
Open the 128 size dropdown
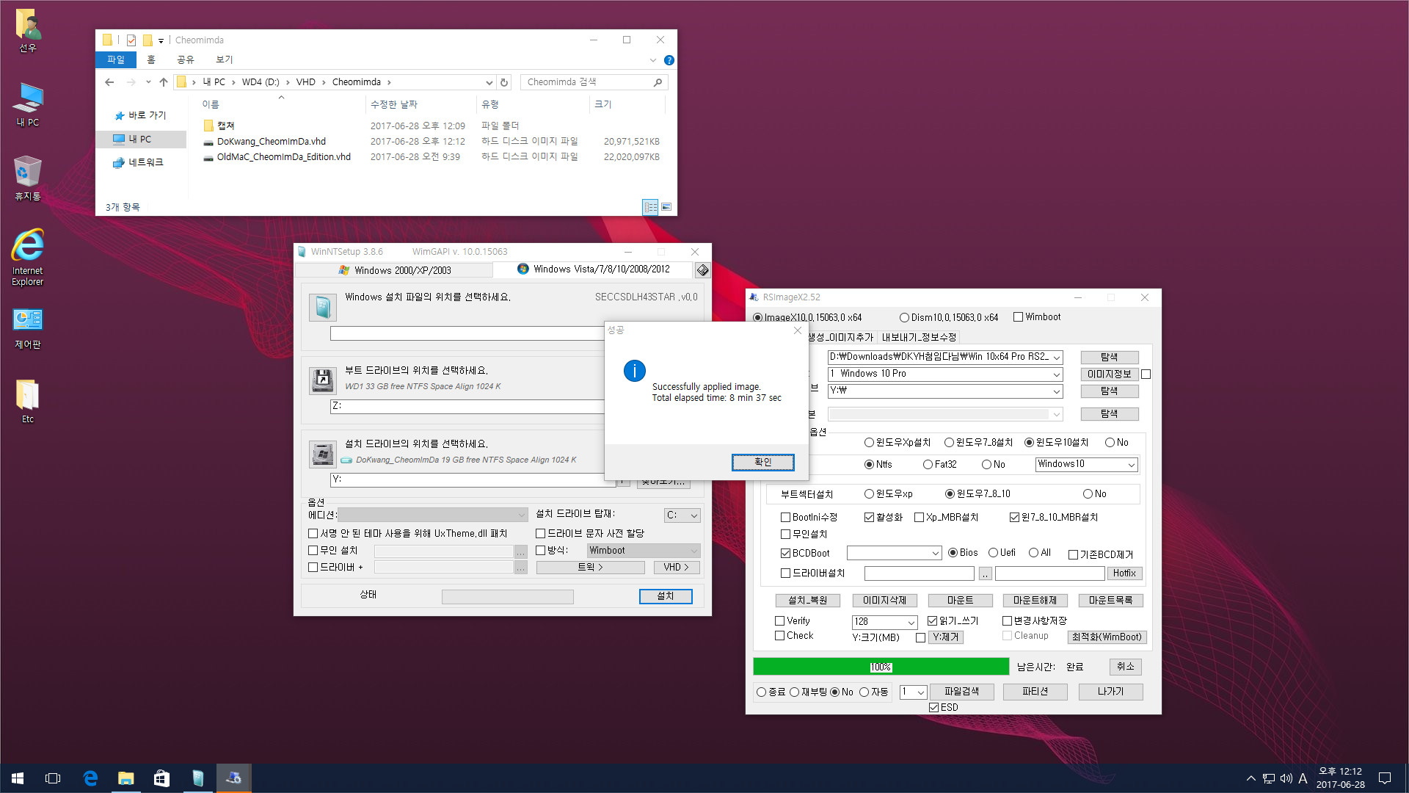pyautogui.click(x=911, y=622)
